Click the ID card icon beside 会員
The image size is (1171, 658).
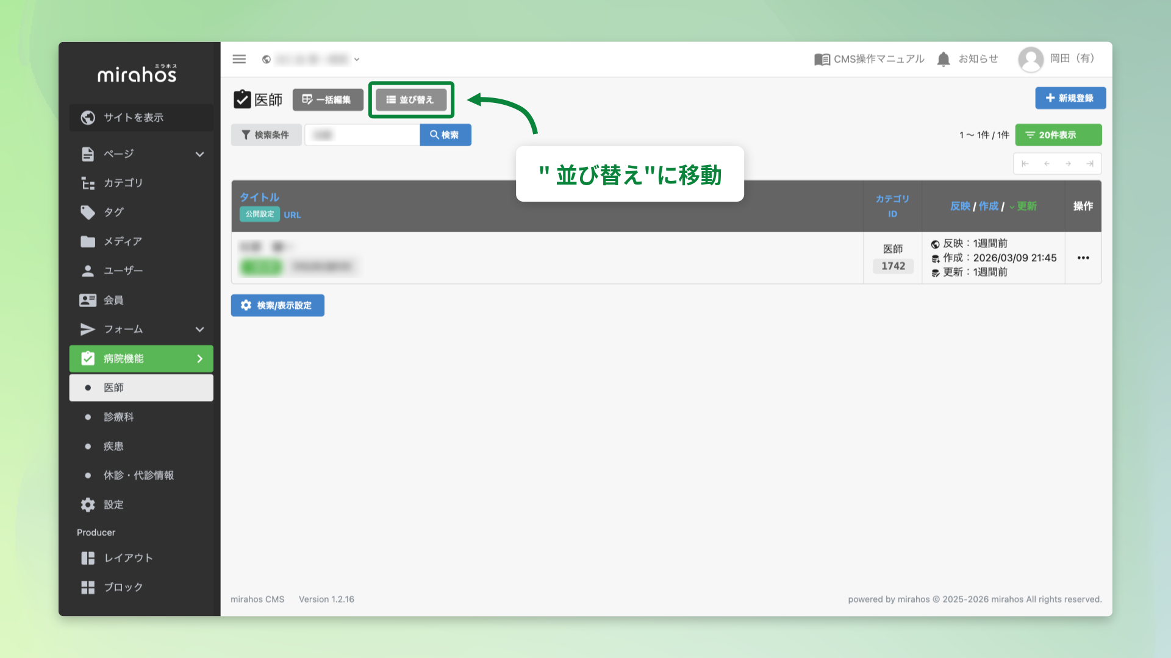coord(88,300)
